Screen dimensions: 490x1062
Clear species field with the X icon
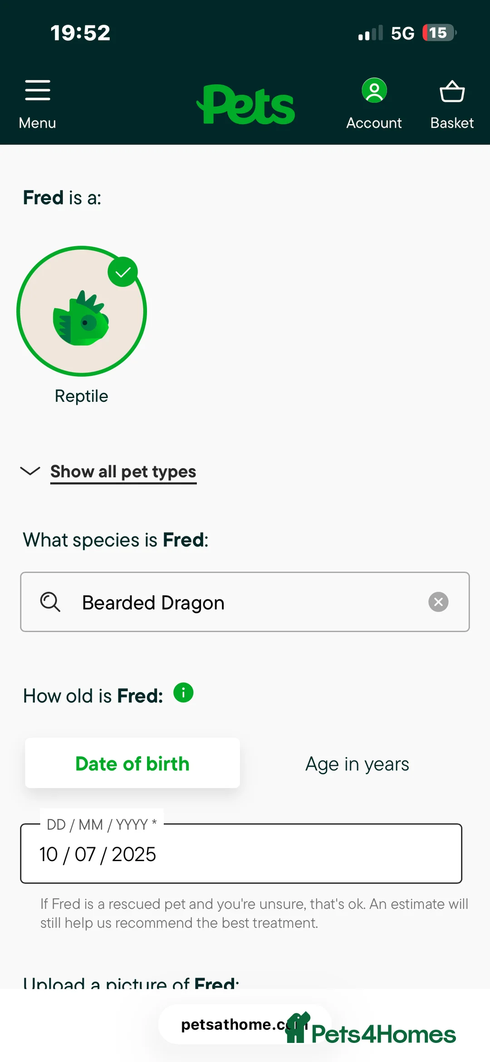click(438, 602)
